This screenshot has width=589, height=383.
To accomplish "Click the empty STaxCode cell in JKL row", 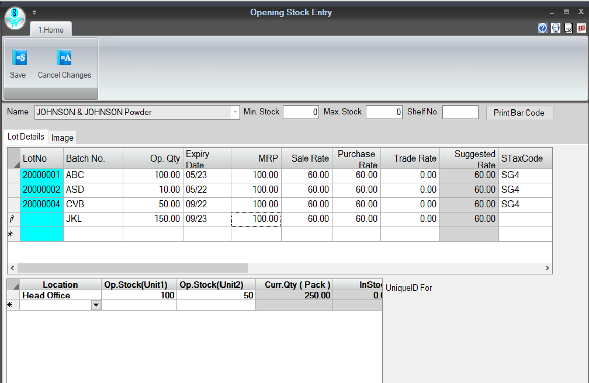I will click(x=525, y=220).
